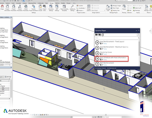Open Manage Links
The width and height of the screenshot is (152, 118).
[x=108, y=8]
